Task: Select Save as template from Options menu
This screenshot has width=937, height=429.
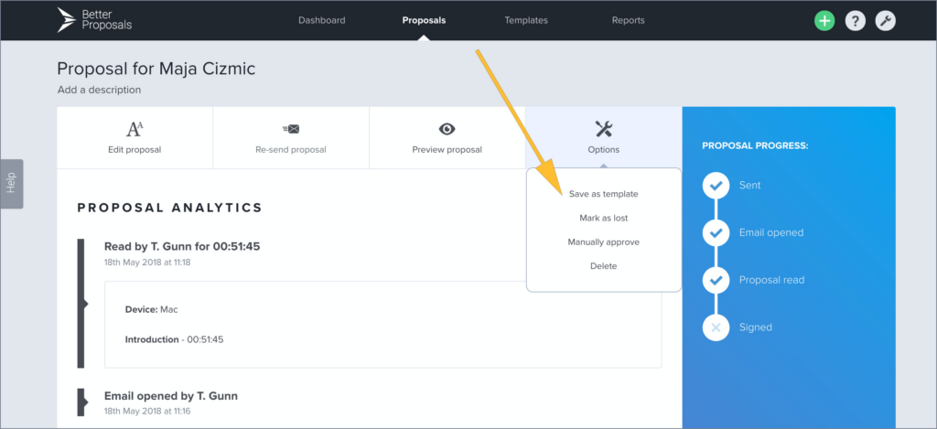Action: click(x=603, y=194)
